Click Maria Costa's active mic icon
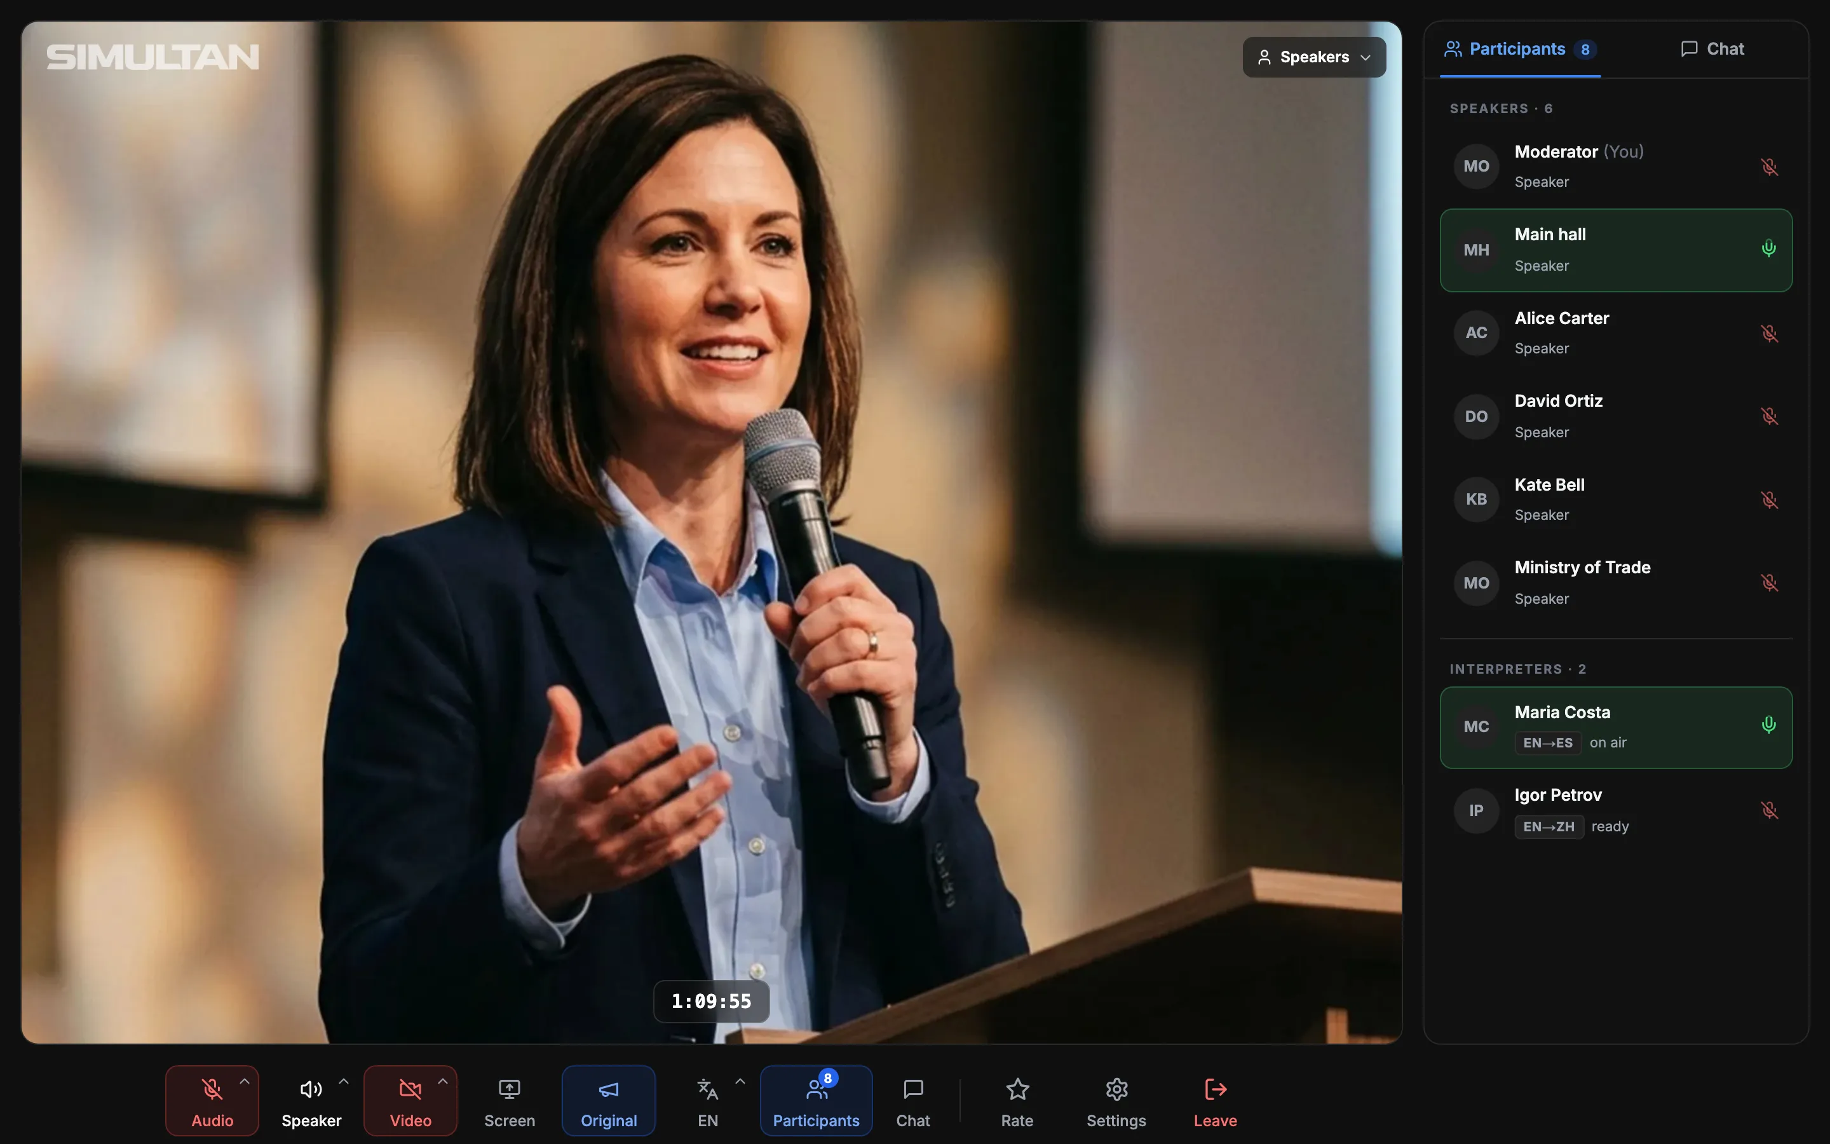 1769,725
